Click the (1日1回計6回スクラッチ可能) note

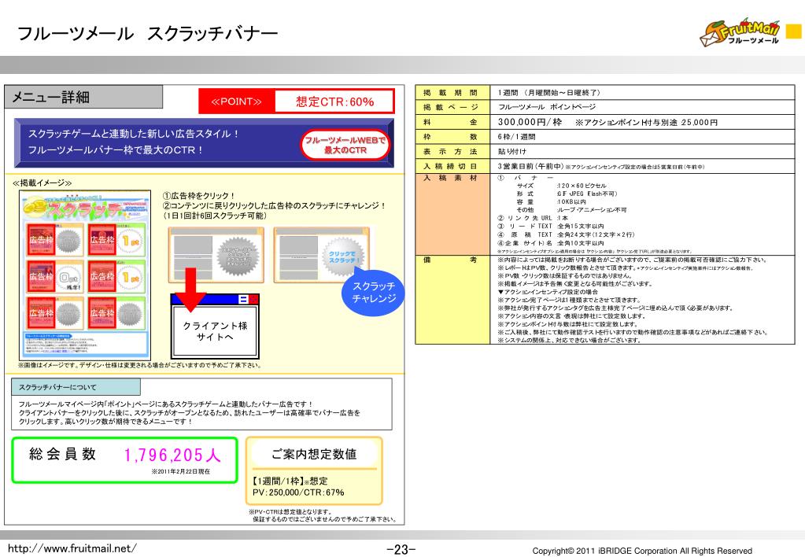coord(215,216)
